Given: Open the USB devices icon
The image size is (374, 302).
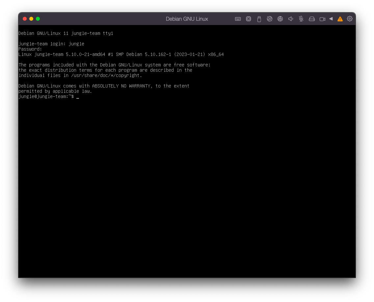Looking at the screenshot, I should (259, 19).
